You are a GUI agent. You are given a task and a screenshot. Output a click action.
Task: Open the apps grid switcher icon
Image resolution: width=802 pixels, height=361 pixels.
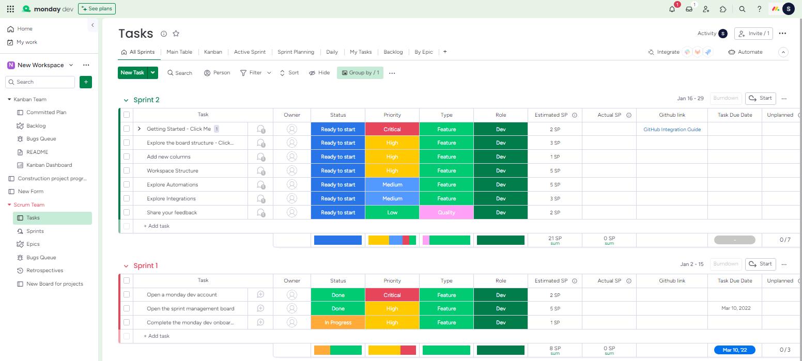(10, 9)
